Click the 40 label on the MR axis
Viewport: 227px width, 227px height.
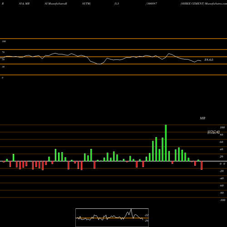pyautogui.click(x=221, y=149)
